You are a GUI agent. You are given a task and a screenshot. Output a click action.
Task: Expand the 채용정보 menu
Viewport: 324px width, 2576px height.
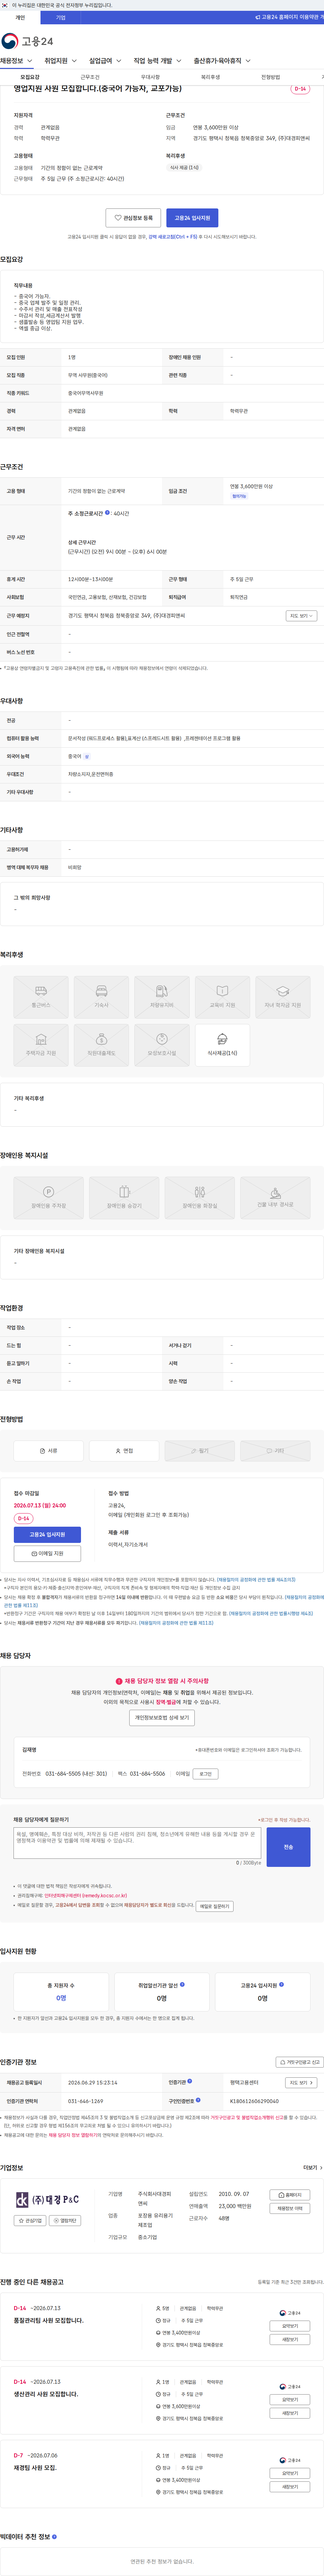pos(17,61)
